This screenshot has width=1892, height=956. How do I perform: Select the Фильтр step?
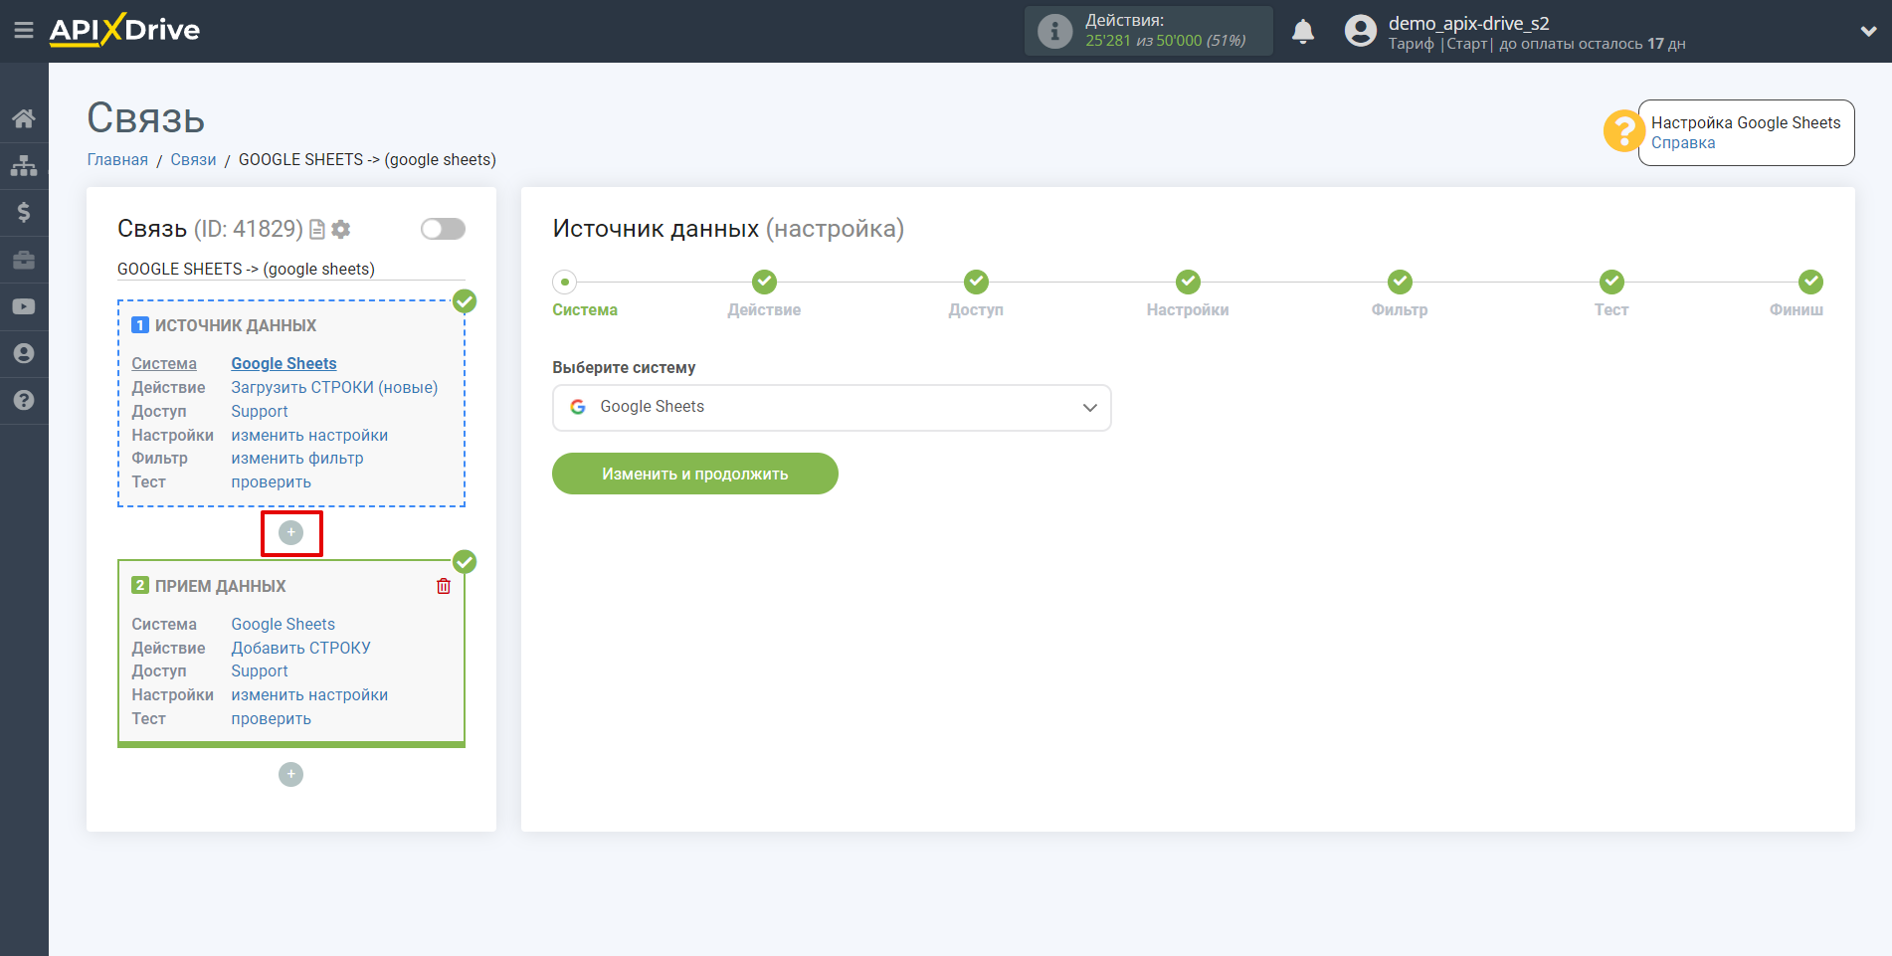tap(1400, 283)
